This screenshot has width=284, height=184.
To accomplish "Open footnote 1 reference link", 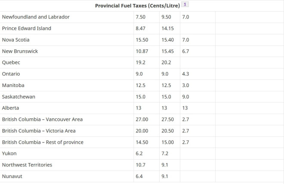I will [185, 5].
